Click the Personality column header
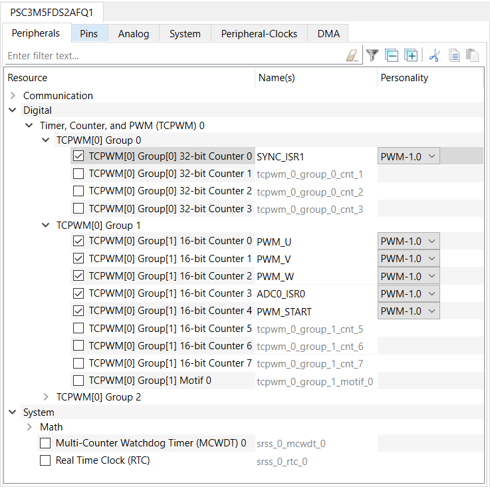 pos(404,78)
